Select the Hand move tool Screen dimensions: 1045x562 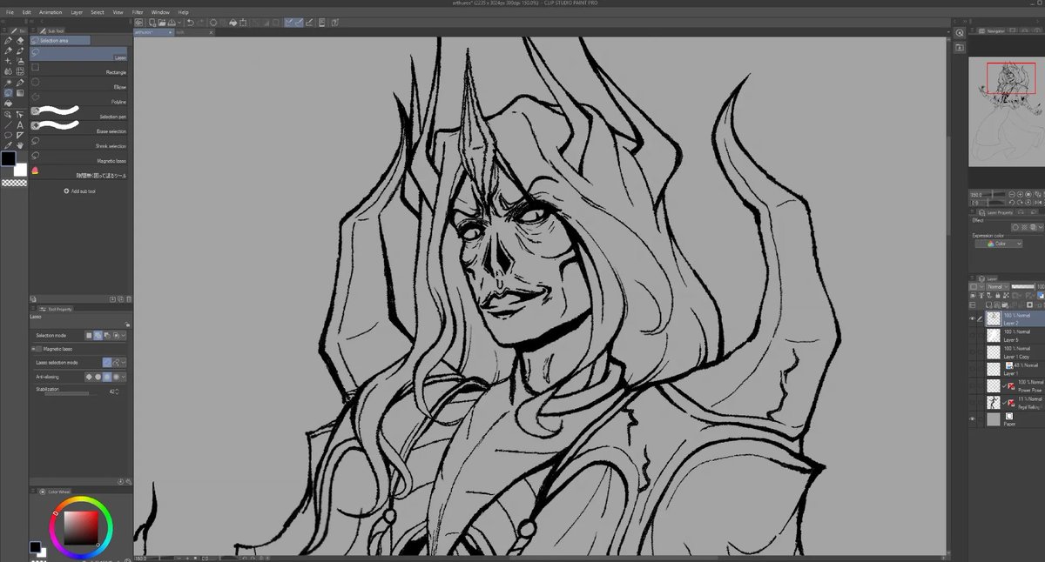pyautogui.click(x=20, y=145)
